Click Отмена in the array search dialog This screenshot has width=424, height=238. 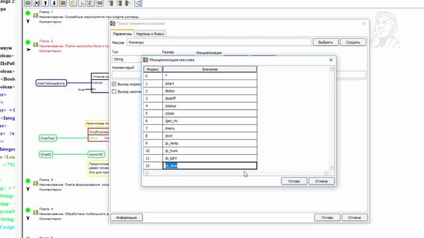(354, 218)
